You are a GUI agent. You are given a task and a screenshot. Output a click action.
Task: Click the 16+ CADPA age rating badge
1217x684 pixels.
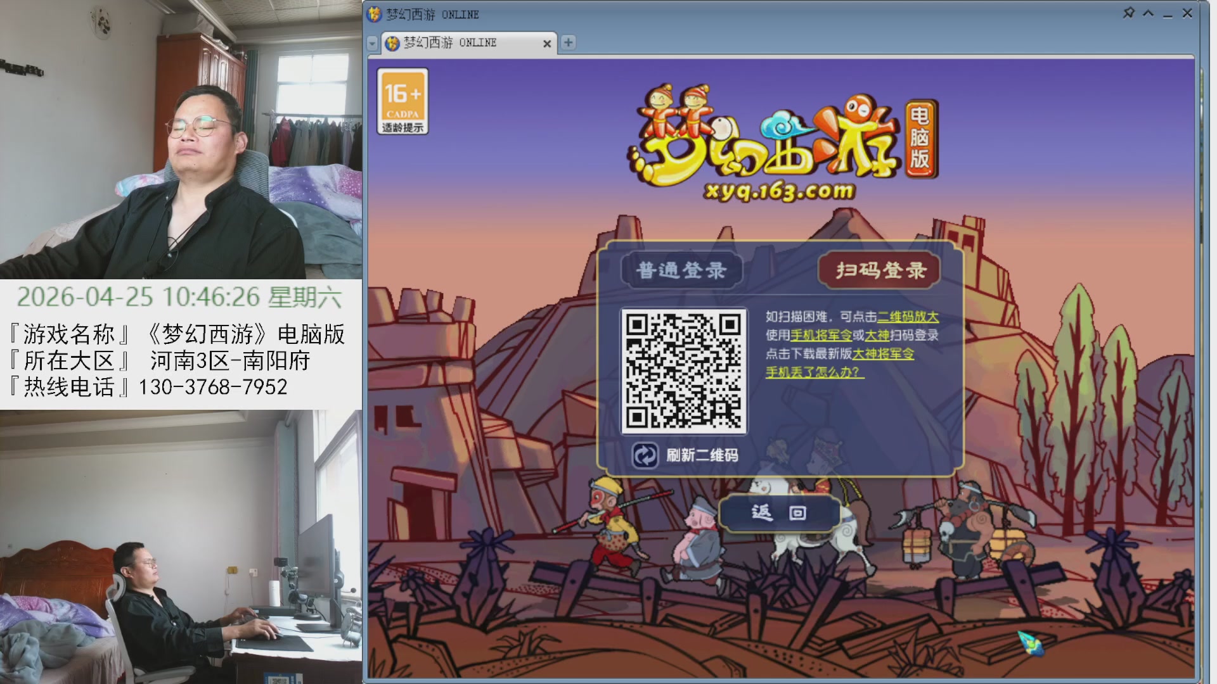click(x=403, y=101)
